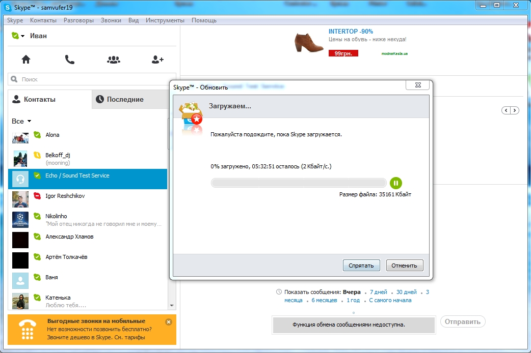Viewport: 531px width, 353px height.
Task: Show messages from 7 дней
Action: [378, 292]
